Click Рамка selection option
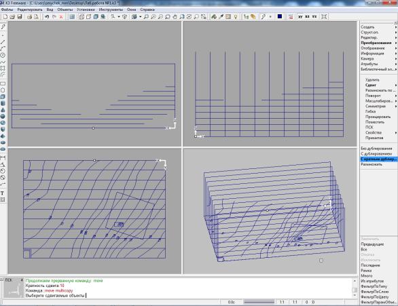 (366, 271)
